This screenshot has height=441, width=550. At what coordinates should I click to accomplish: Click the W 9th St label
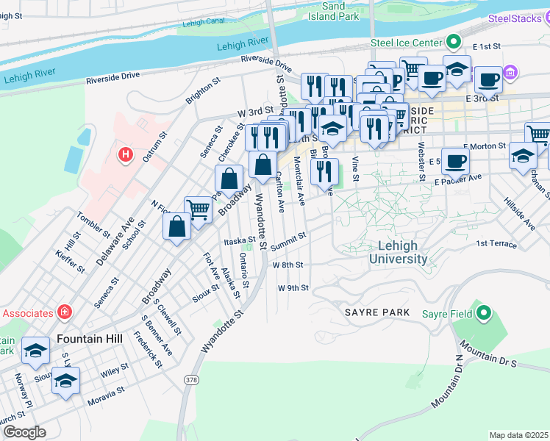click(x=293, y=288)
